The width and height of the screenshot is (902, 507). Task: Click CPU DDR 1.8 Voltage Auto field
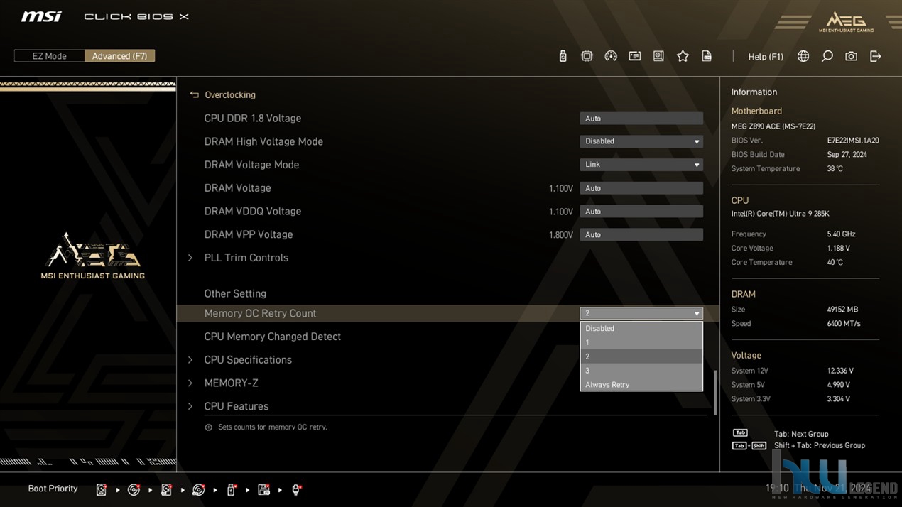(641, 119)
